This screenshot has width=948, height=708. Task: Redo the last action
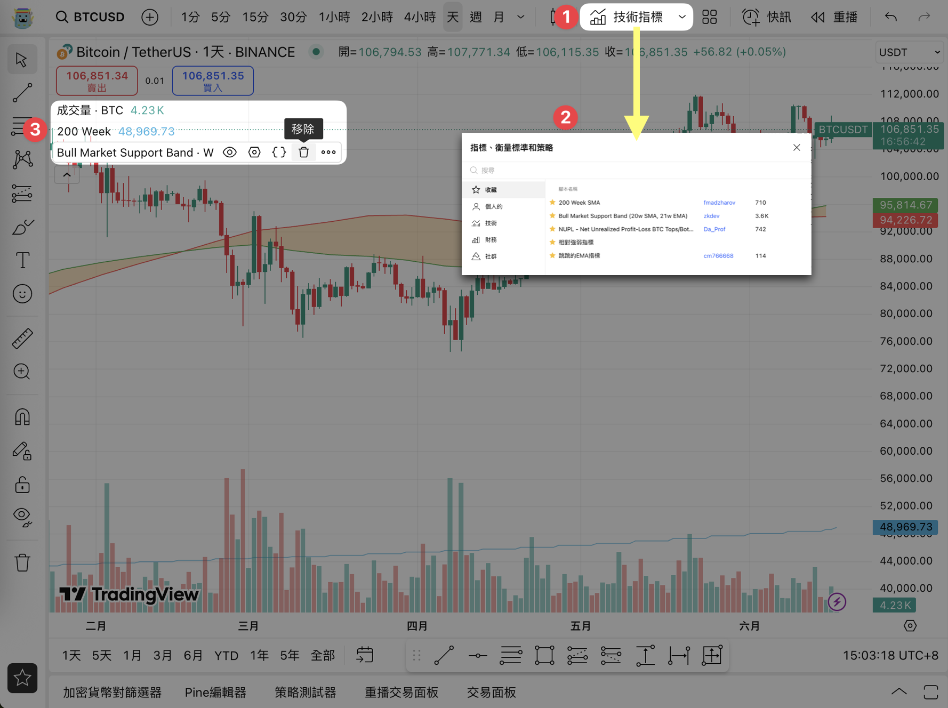pyautogui.click(x=924, y=17)
